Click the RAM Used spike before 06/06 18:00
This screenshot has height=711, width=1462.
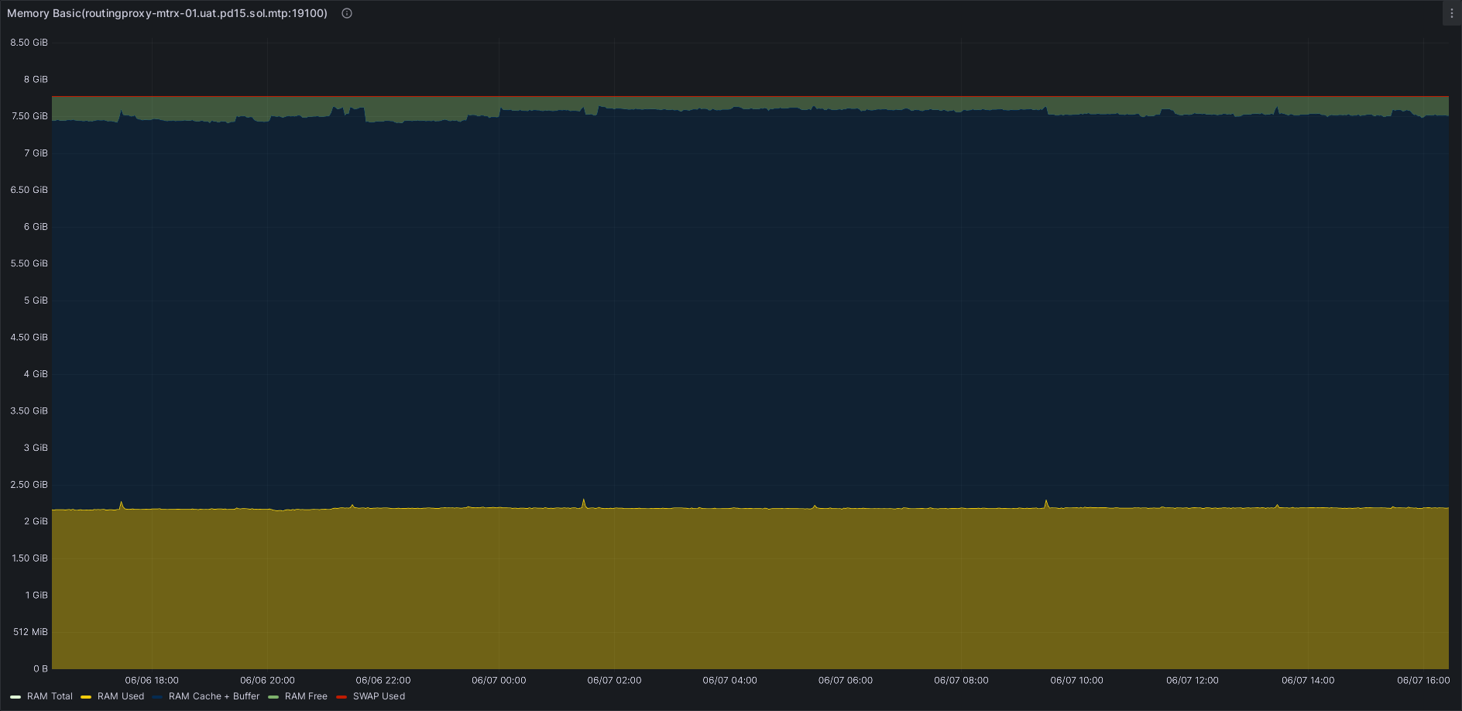click(x=122, y=505)
